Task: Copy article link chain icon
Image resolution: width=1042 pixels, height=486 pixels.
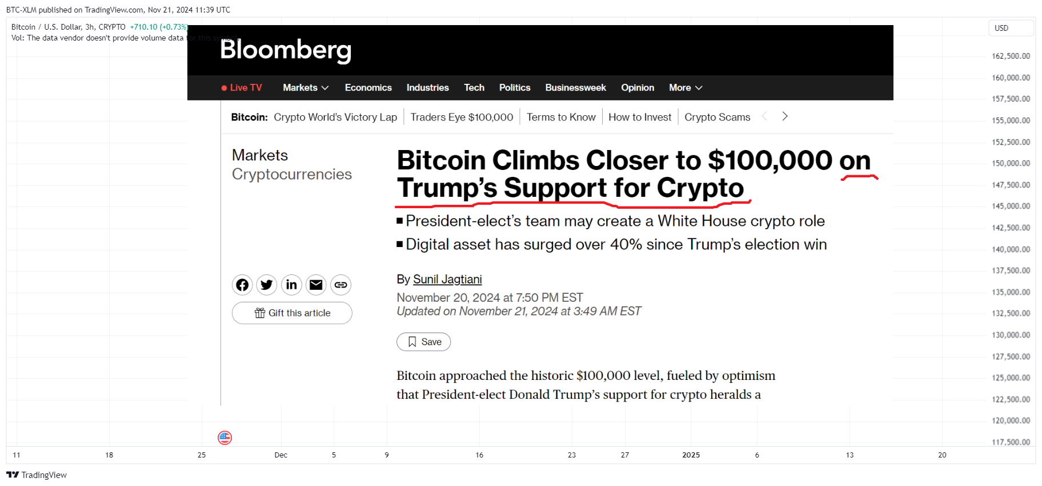Action: 340,285
